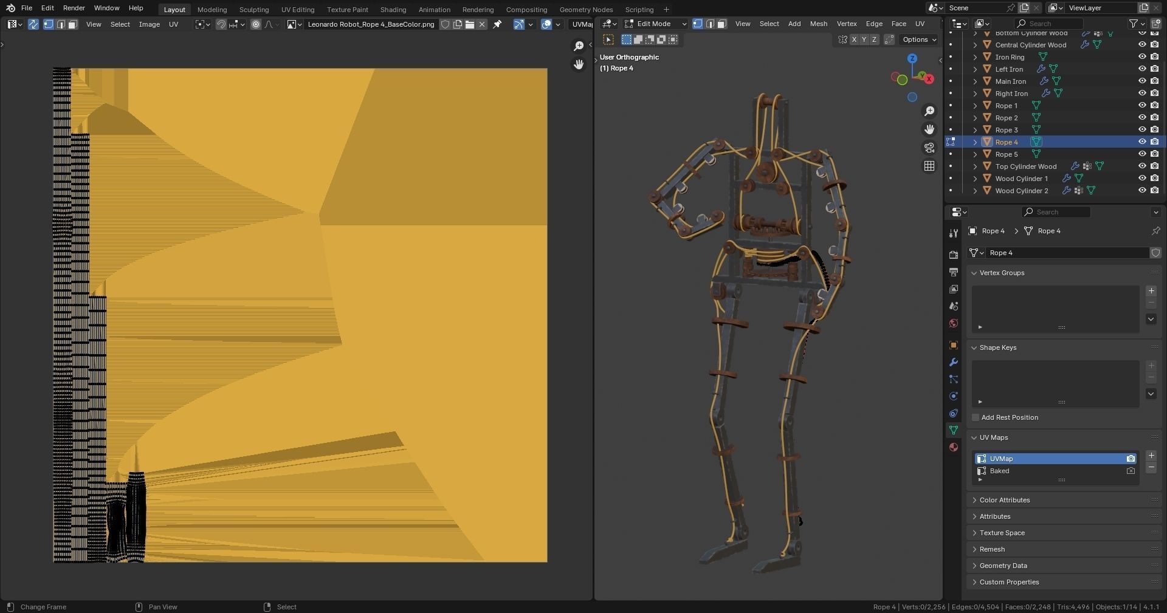Select the tweak select tool icon
1167x613 pixels.
(608, 39)
